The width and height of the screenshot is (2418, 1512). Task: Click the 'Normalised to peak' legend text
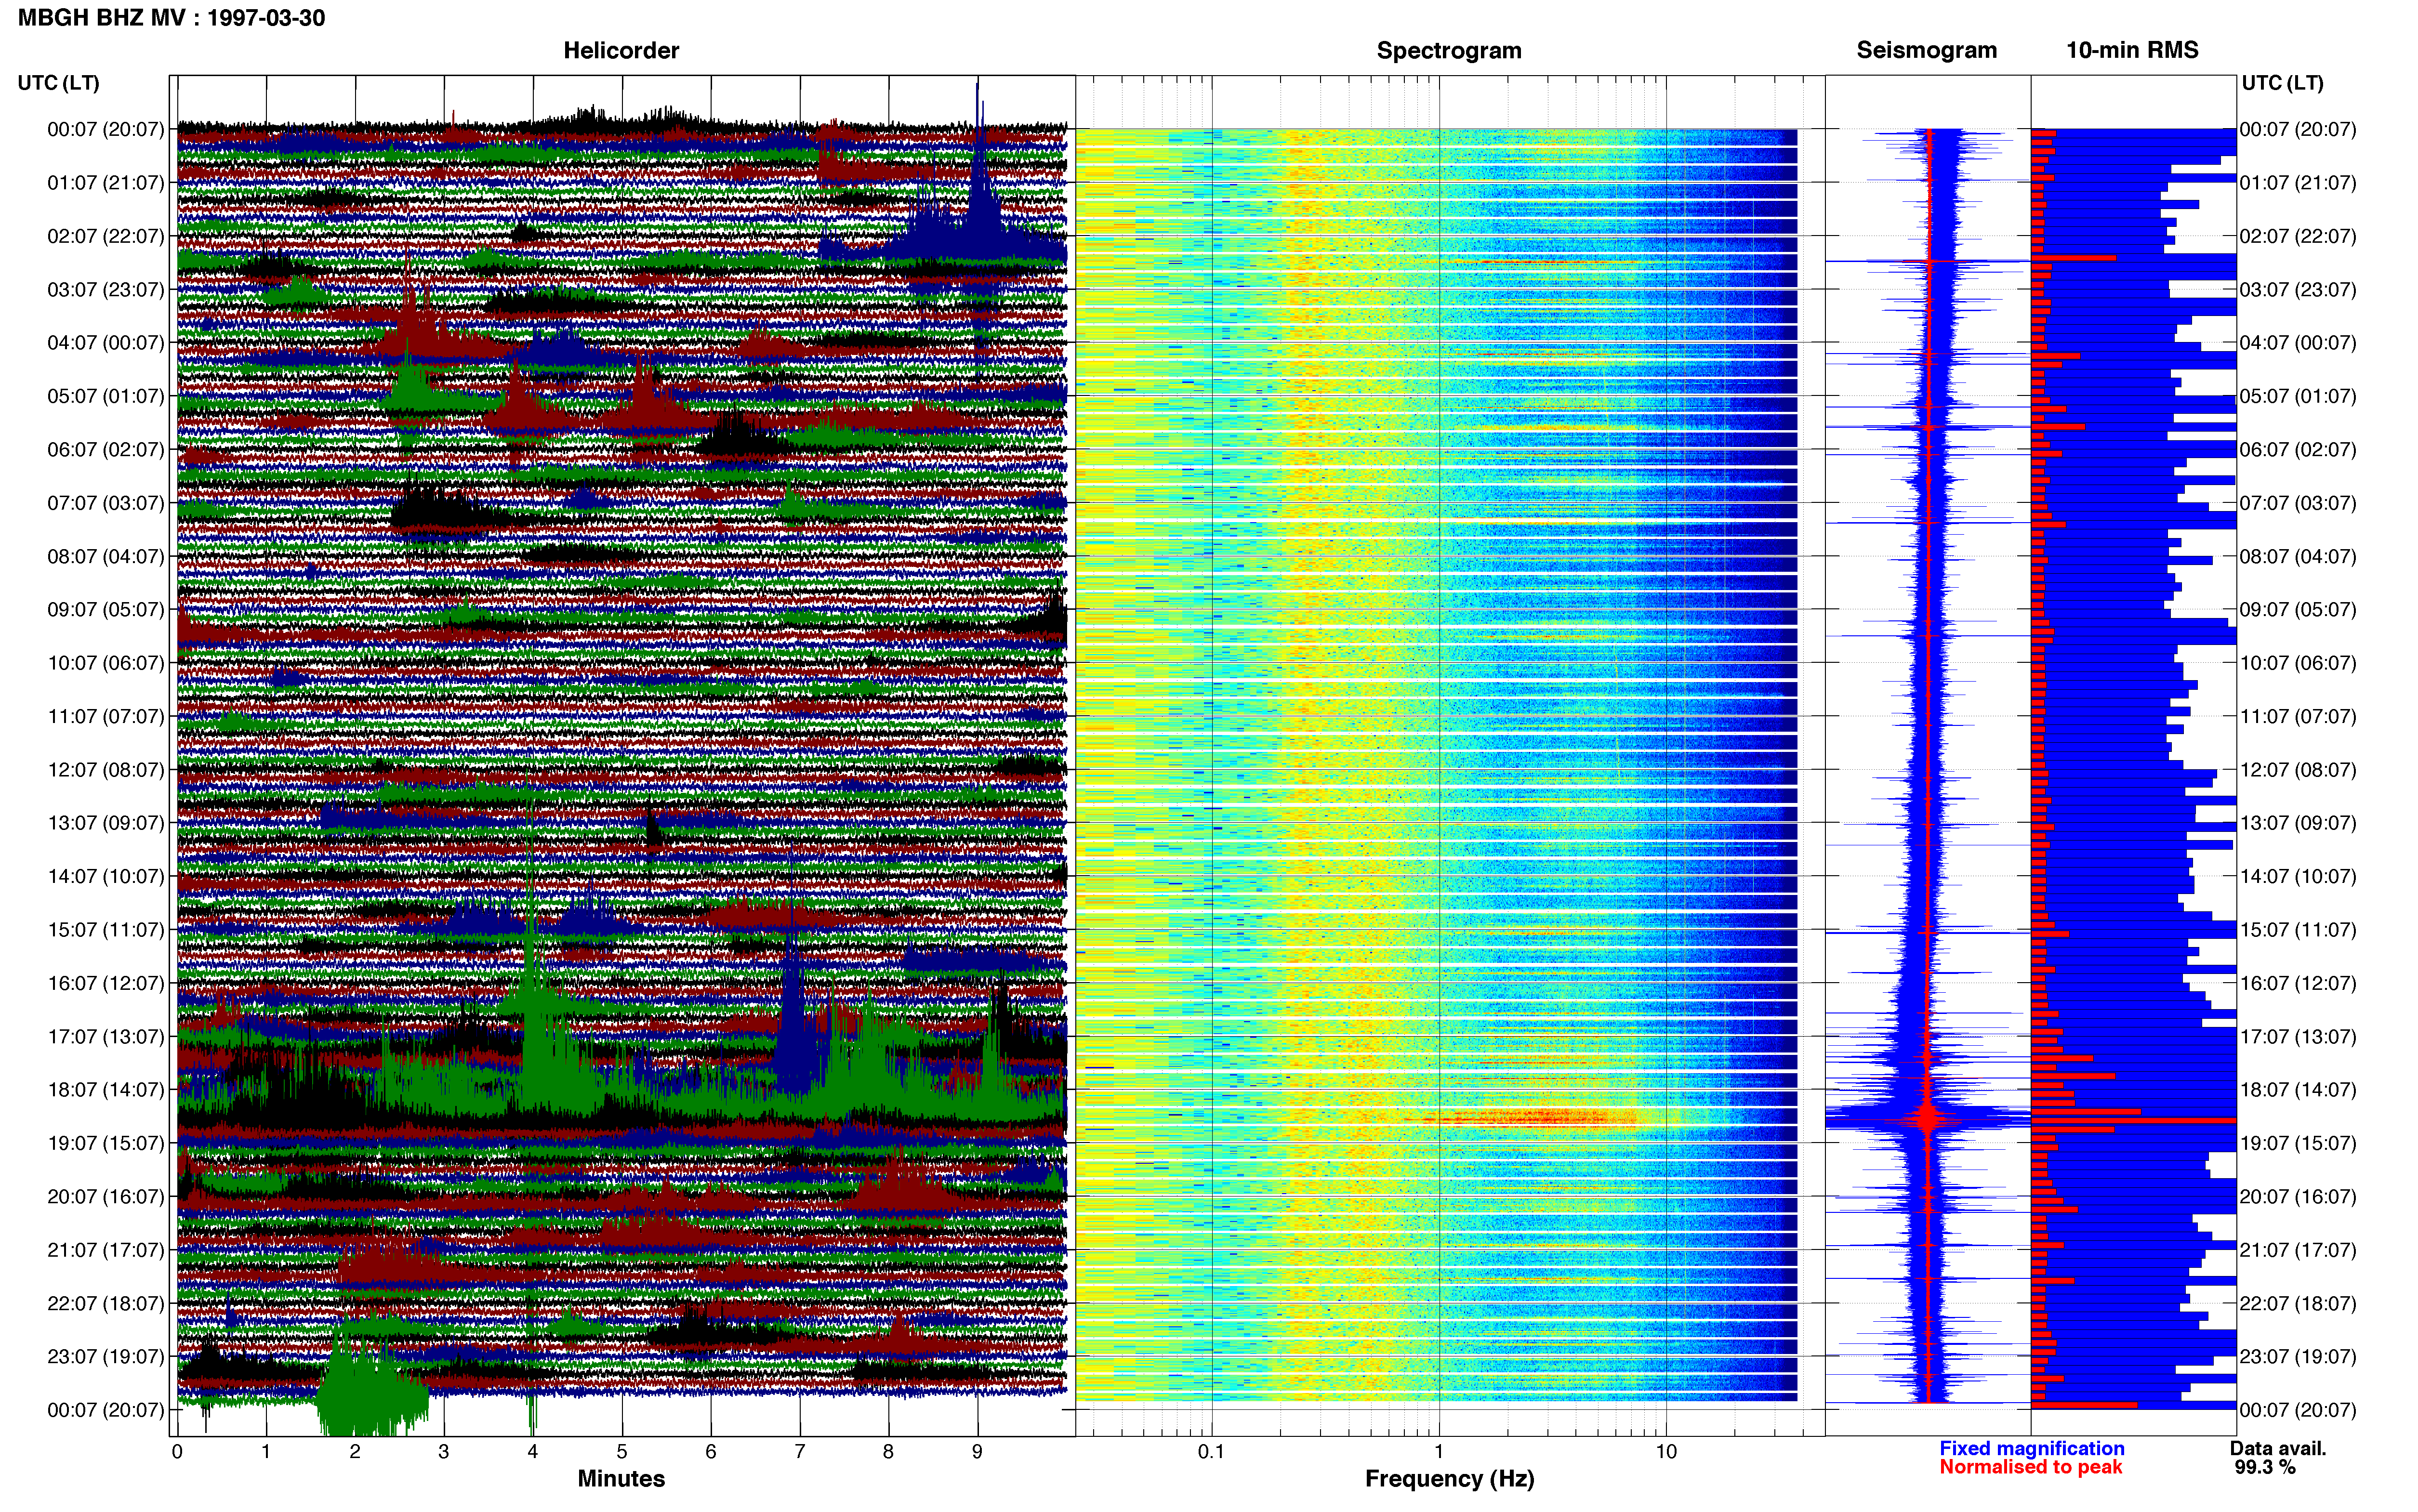point(2030,1467)
